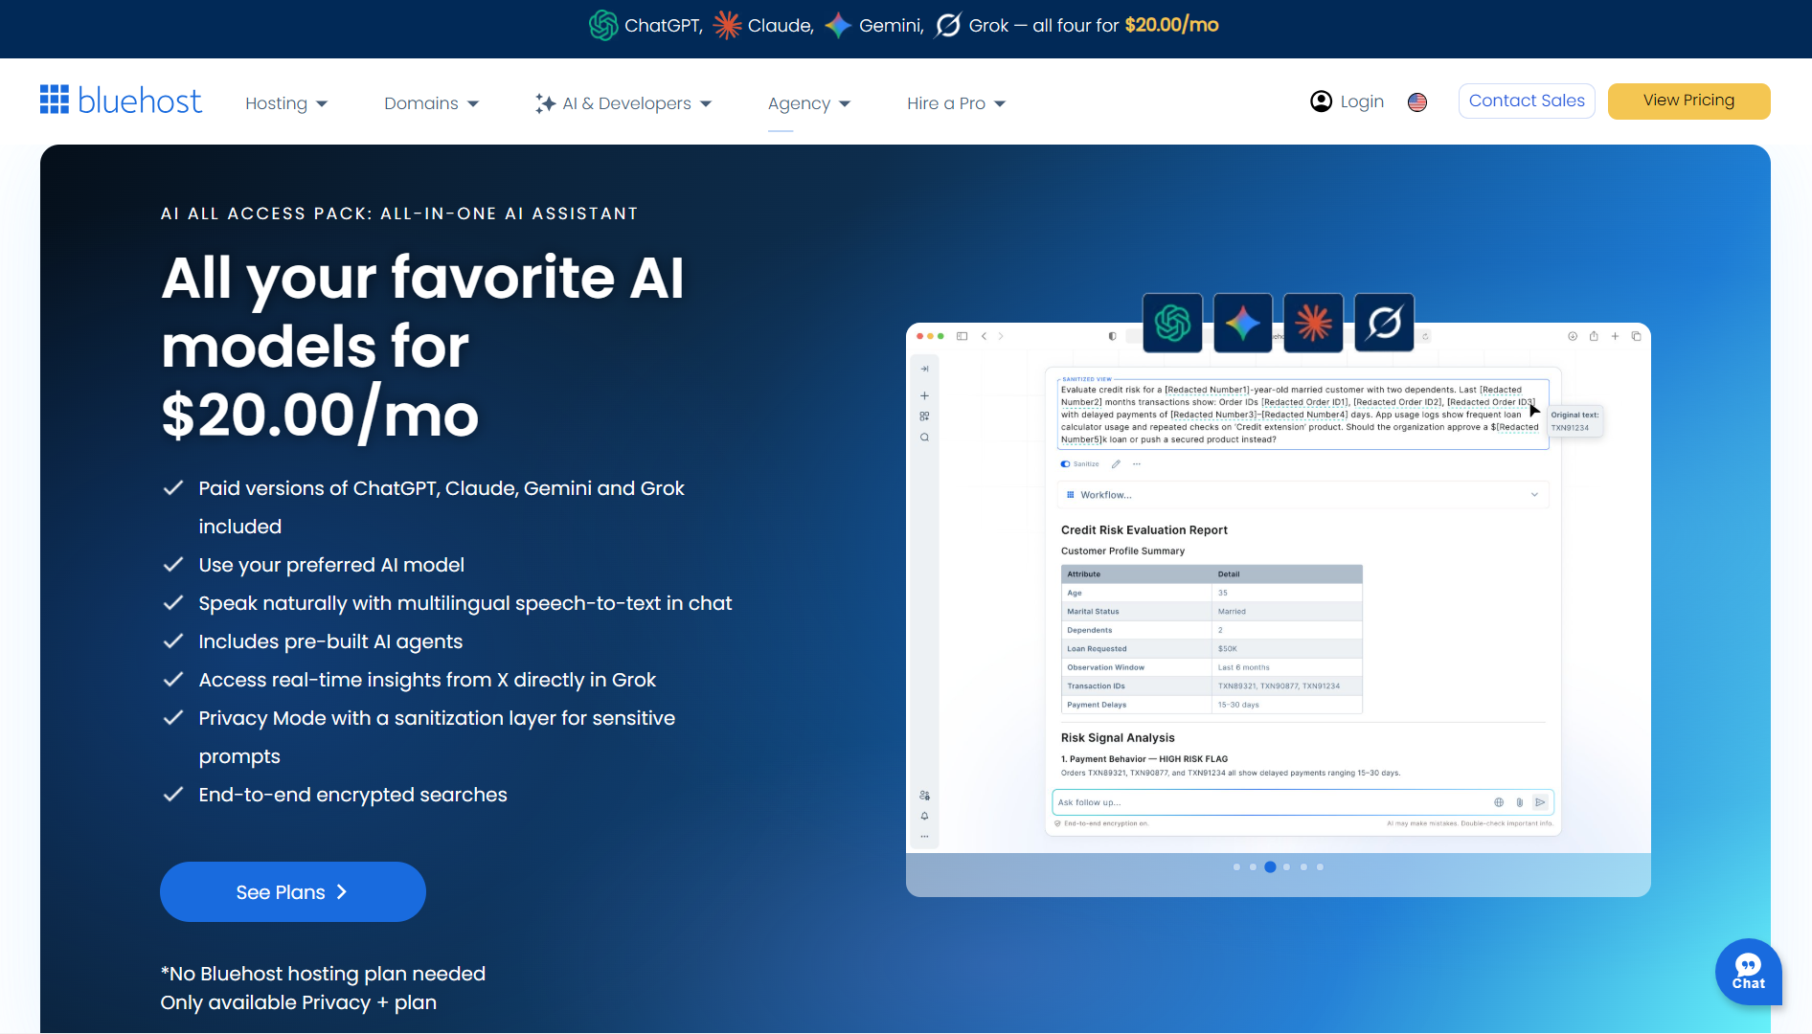
Task: Click 'End-to-end encrypted searches' feature text
Action: pyautogui.click(x=352, y=795)
